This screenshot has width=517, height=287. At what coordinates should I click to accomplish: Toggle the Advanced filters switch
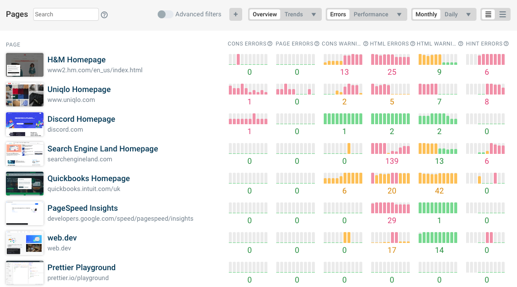tap(165, 14)
